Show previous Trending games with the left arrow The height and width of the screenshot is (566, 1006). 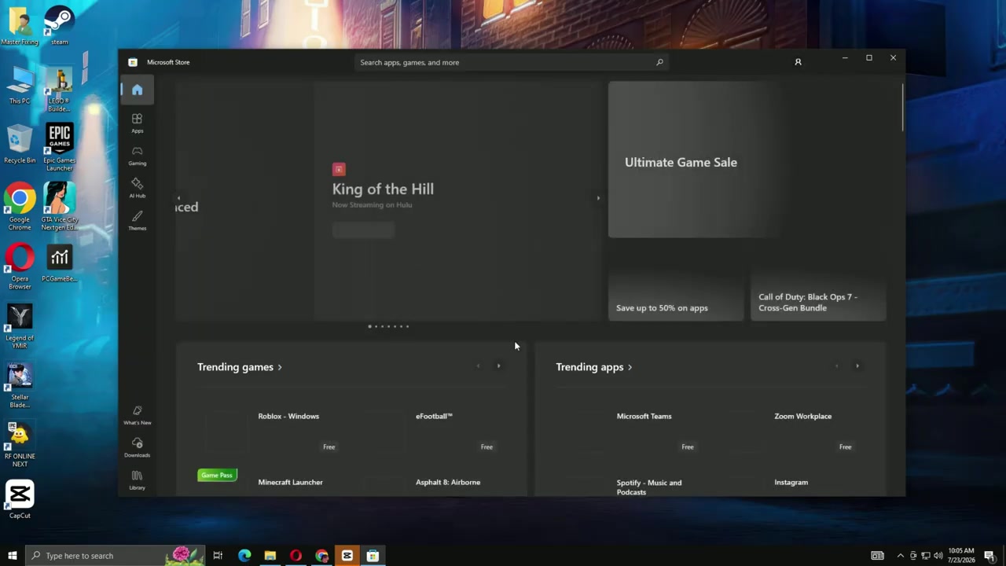(x=478, y=366)
